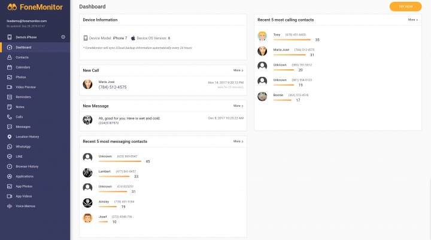The height and width of the screenshot is (240, 431).
Task: Open the message 'Ah, good for you'
Action: point(129,118)
